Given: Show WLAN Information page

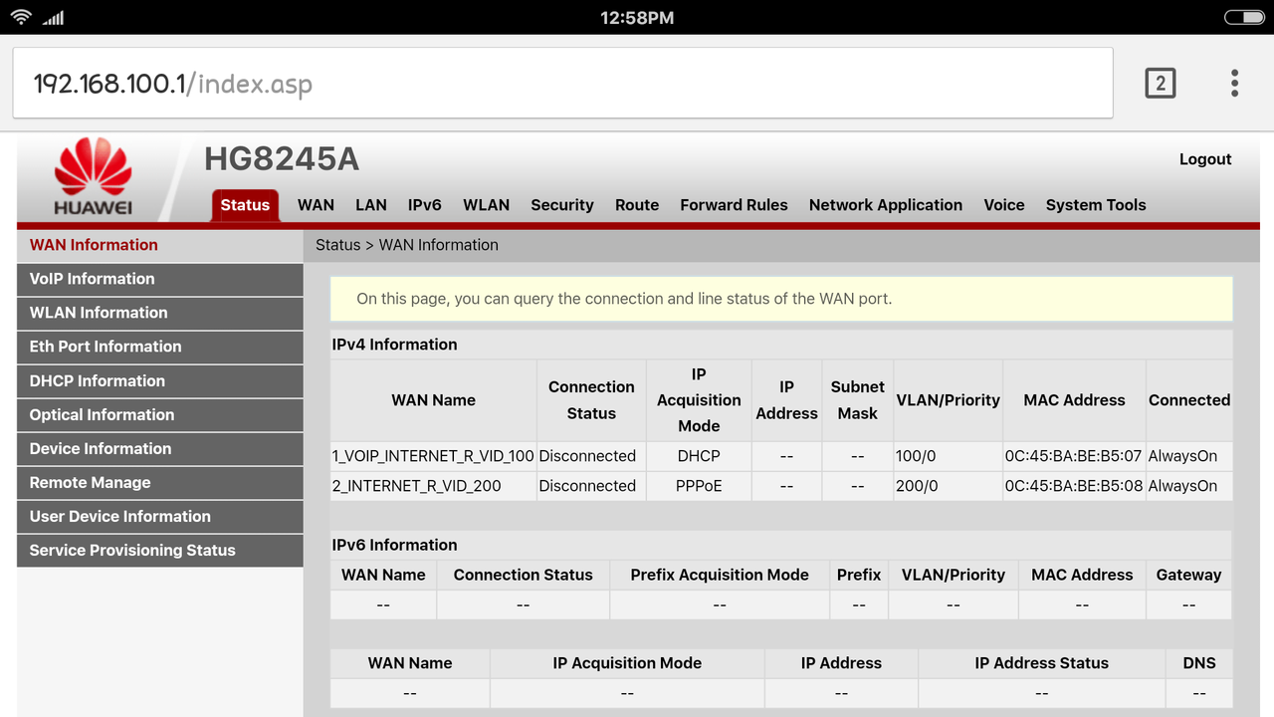Looking at the screenshot, I should click(x=160, y=313).
